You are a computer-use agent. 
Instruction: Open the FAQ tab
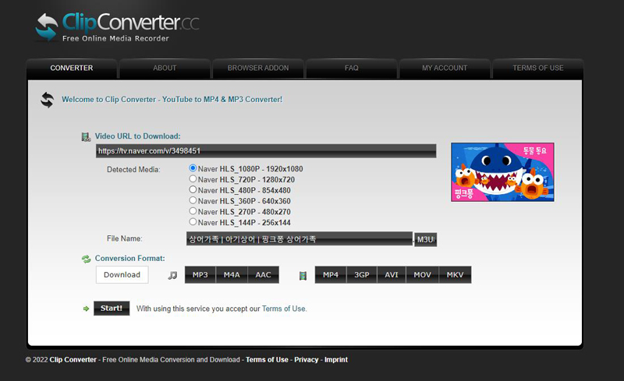pyautogui.click(x=352, y=69)
